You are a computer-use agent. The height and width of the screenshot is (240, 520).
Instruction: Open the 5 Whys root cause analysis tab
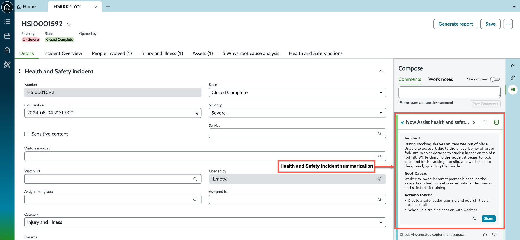[251, 53]
